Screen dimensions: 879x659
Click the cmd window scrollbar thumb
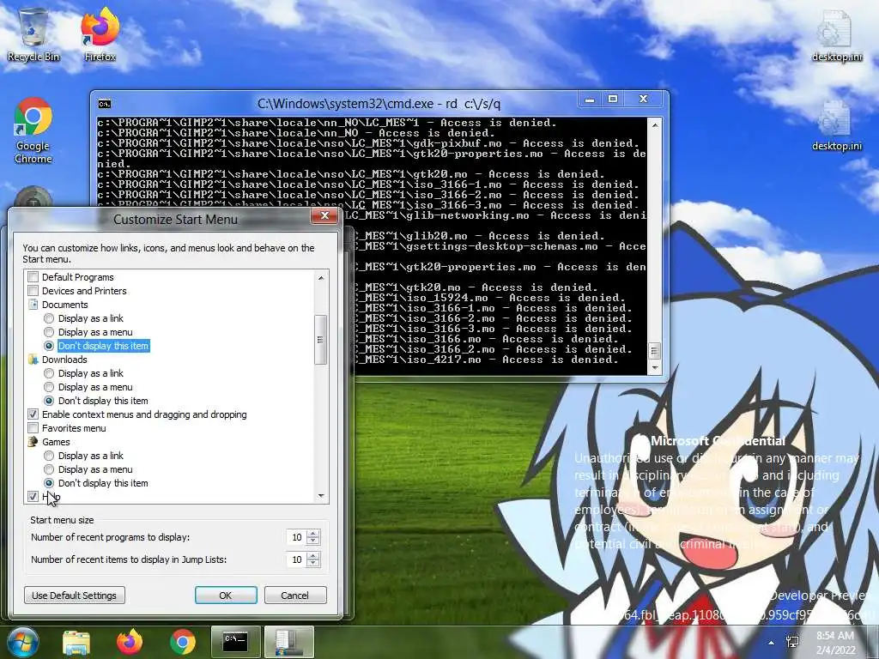(654, 351)
